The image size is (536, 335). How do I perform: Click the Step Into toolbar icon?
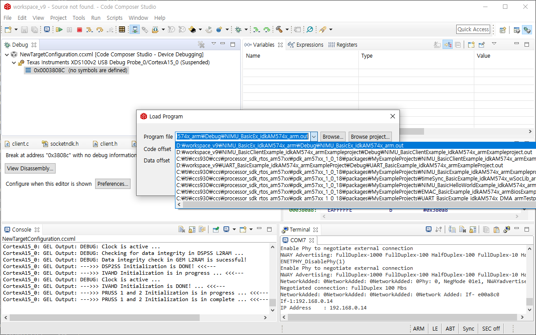[x=89, y=29]
